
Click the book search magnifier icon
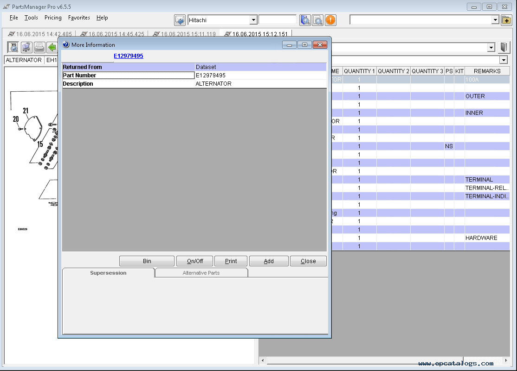305,20
